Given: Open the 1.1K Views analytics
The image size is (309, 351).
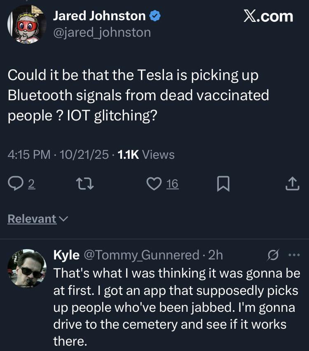Looking at the screenshot, I should coord(146,155).
